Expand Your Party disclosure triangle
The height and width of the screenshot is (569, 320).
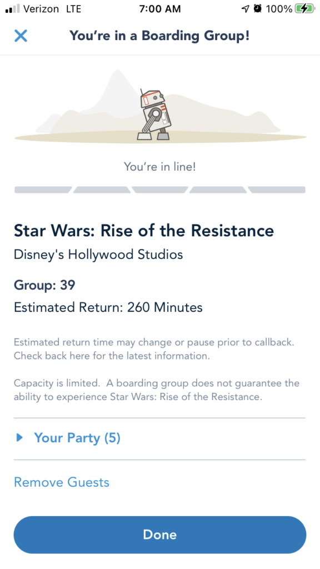[x=19, y=438]
